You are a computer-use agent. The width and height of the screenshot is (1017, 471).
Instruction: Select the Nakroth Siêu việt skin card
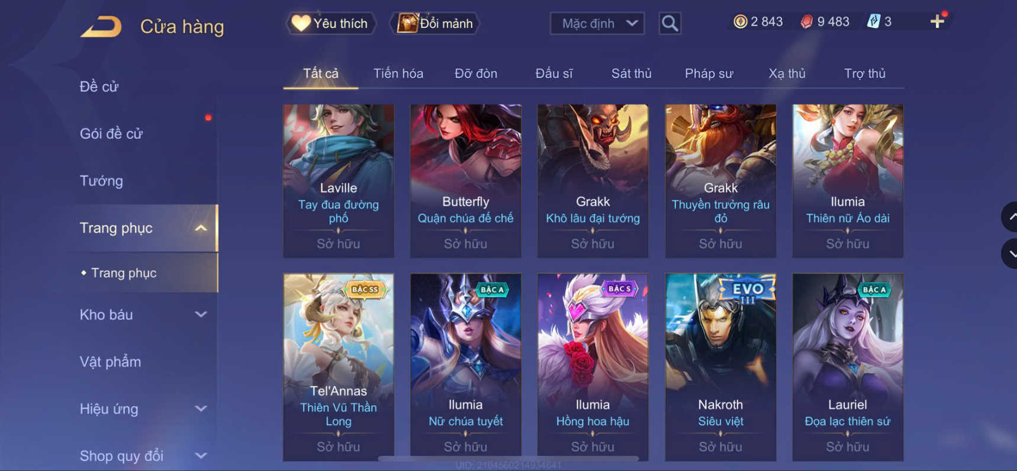(x=720, y=367)
